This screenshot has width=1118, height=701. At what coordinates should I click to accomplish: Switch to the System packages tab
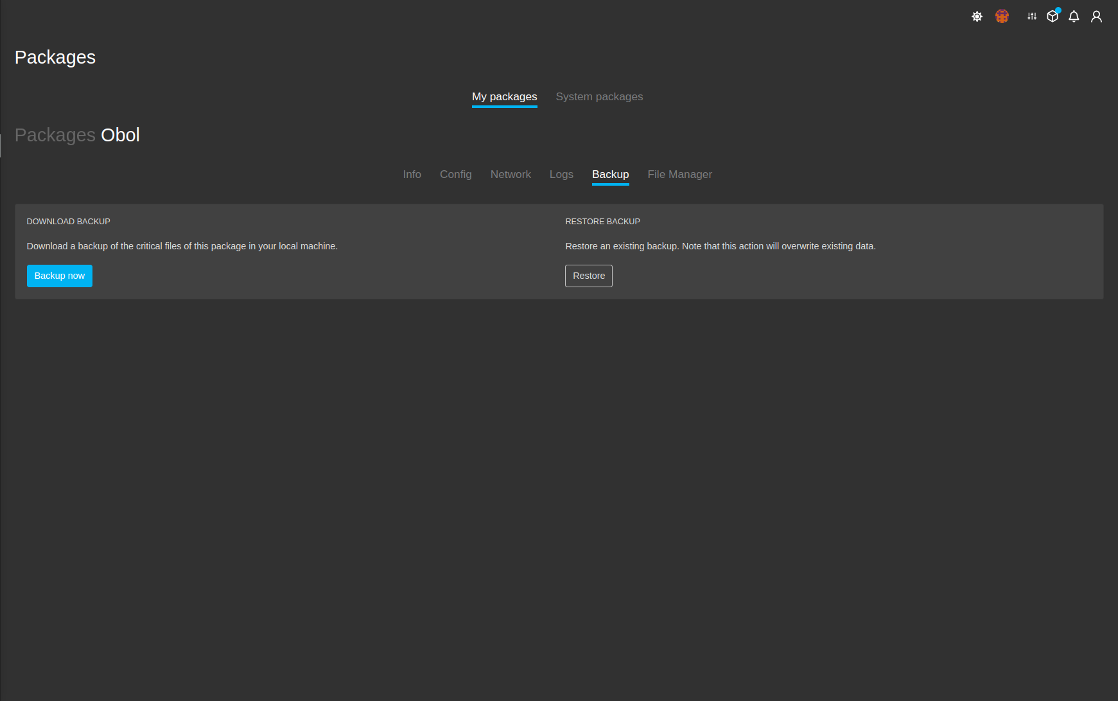599,97
